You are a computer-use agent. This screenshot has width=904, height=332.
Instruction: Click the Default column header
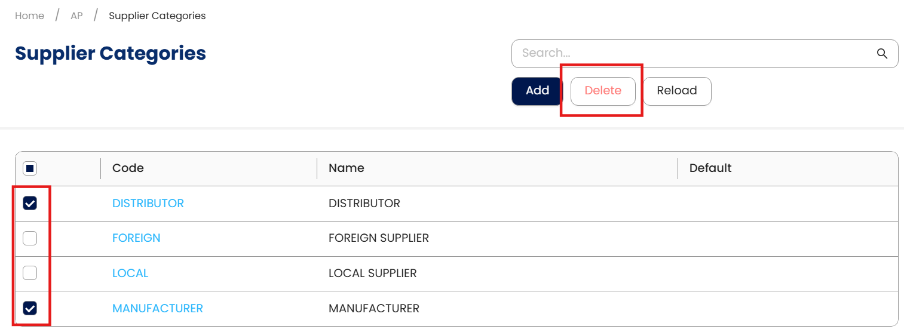710,168
